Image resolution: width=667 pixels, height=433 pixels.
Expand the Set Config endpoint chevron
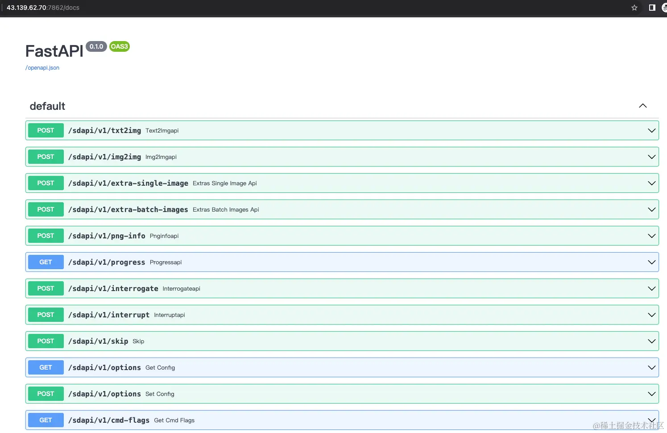click(x=651, y=394)
